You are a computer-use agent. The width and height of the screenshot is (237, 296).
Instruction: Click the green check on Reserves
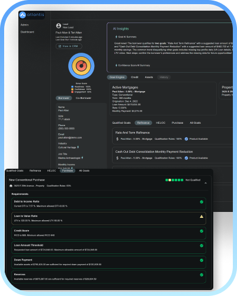[x=201, y=275]
